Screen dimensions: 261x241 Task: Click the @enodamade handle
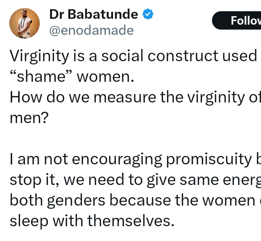click(92, 30)
